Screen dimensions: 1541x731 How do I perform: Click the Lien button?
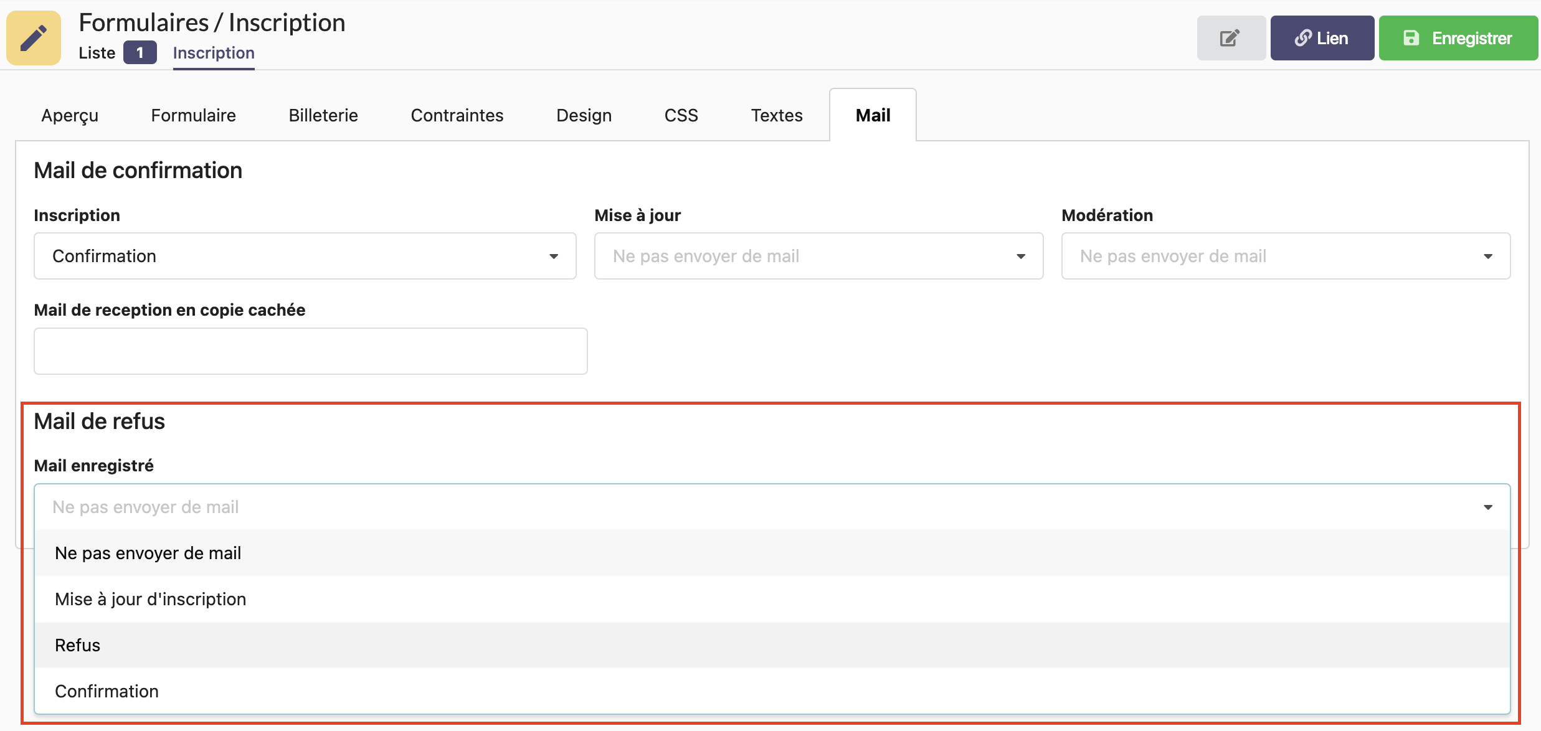pyautogui.click(x=1322, y=38)
